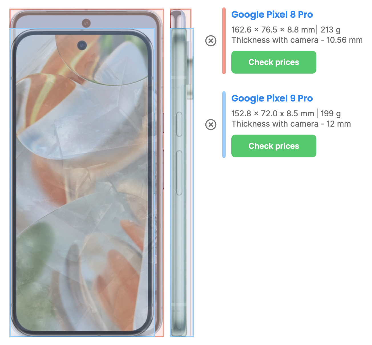Click the 199 g weight value
372x345 pixels.
click(331, 113)
